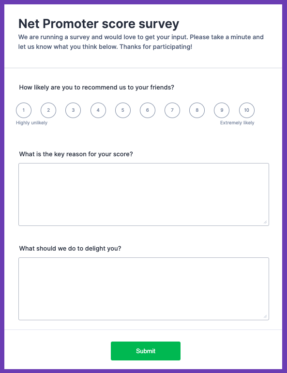Select rating 1 on the recommendation scale
This screenshot has width=287, height=373.
tap(24, 110)
